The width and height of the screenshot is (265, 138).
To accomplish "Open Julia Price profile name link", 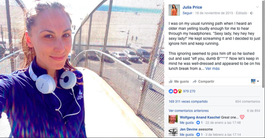I will [x=192, y=7].
